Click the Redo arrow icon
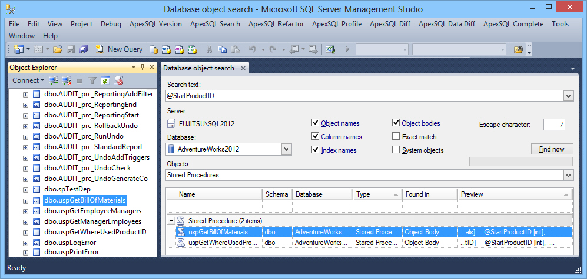Viewport: 587px width, 279px height. pyautogui.click(x=273, y=49)
